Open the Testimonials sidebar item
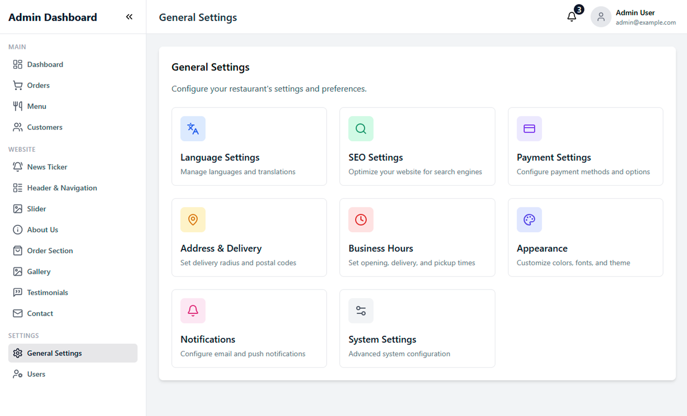687x416 pixels. (x=47, y=292)
